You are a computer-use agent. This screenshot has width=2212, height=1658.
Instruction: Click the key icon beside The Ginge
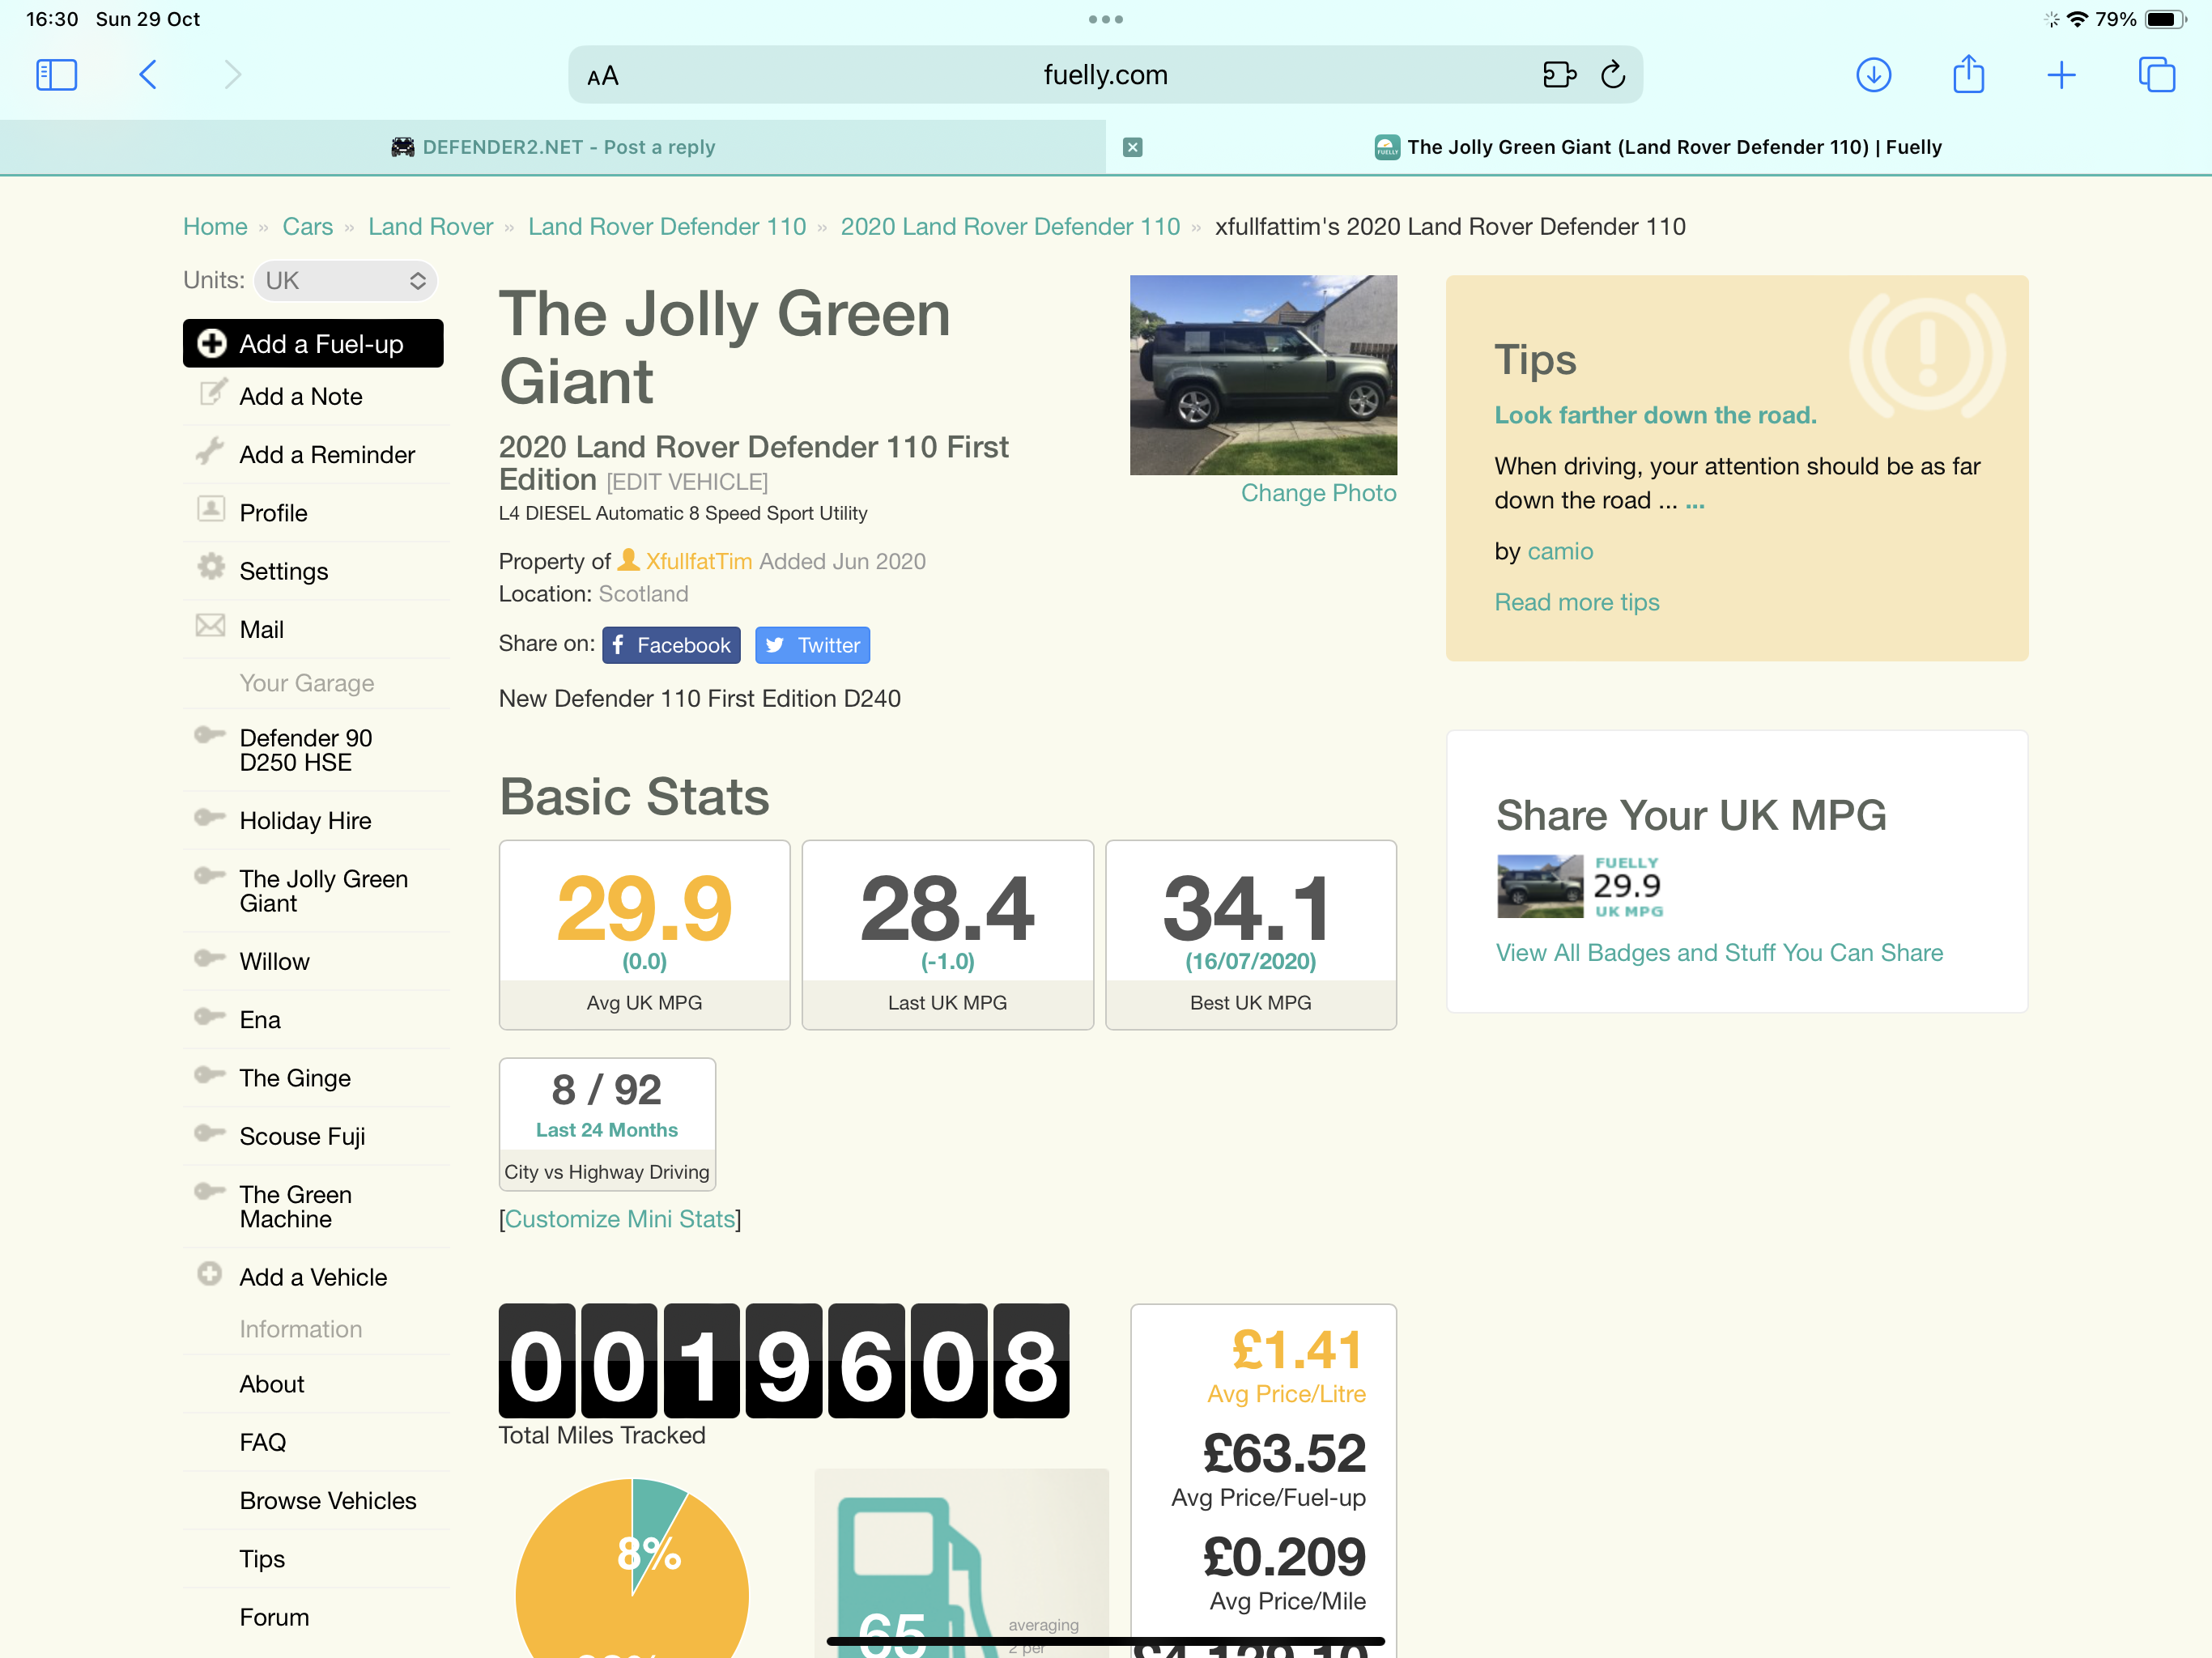209,1075
